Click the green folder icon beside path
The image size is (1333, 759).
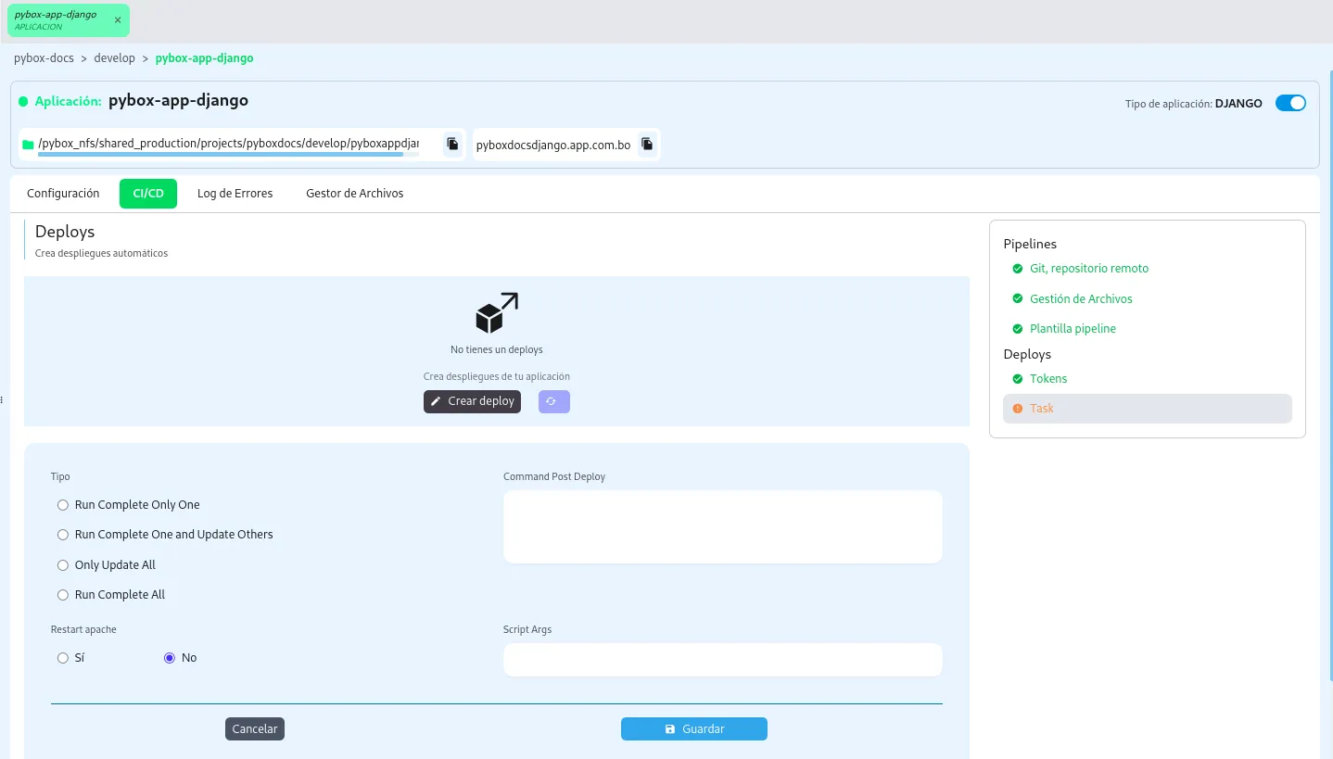[x=28, y=145]
